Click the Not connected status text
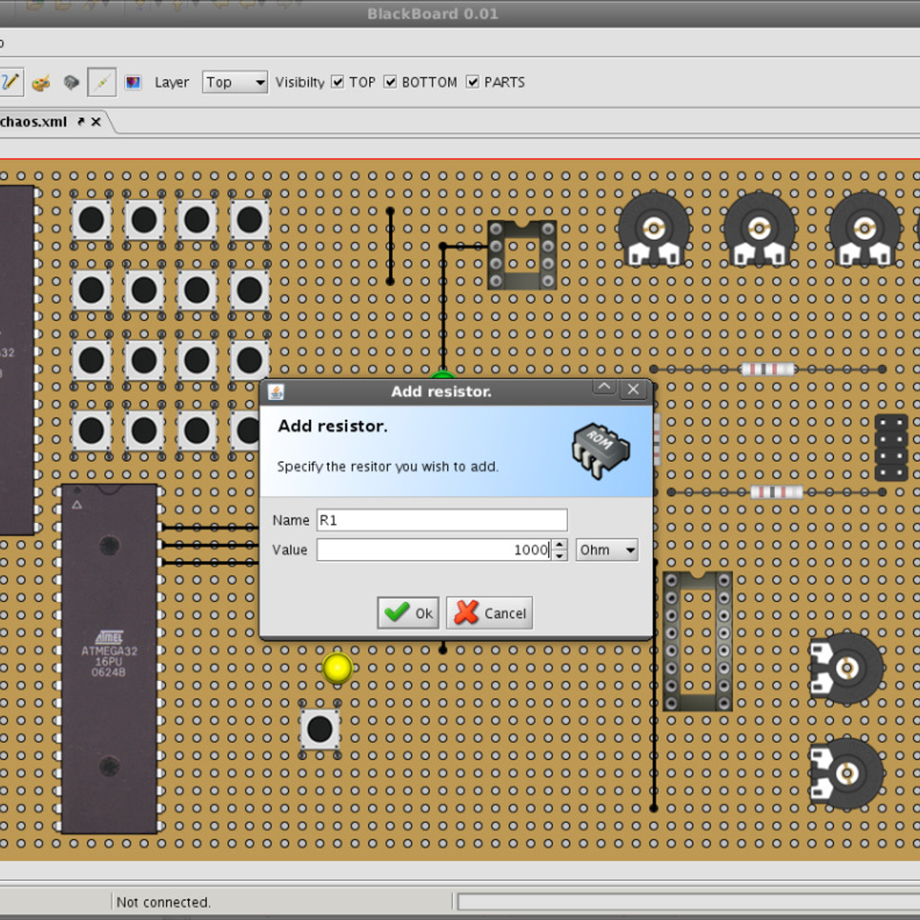 (163, 902)
